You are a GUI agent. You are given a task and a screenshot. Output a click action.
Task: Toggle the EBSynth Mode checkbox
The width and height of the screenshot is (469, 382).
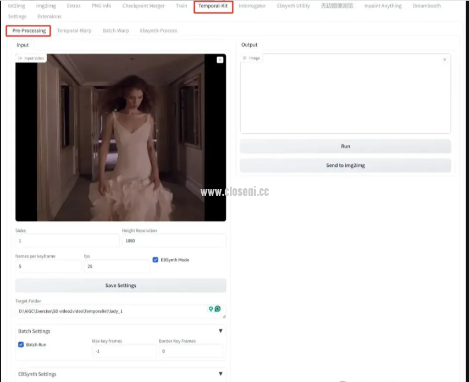(155, 260)
